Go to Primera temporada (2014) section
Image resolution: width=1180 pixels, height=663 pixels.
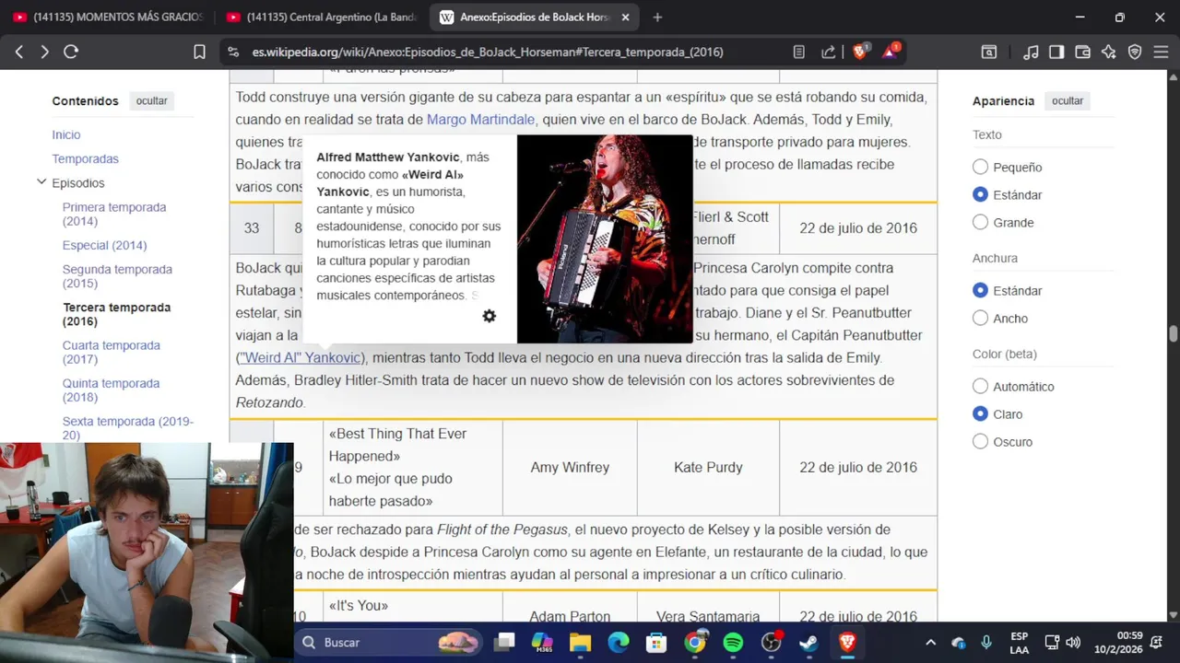tap(114, 214)
